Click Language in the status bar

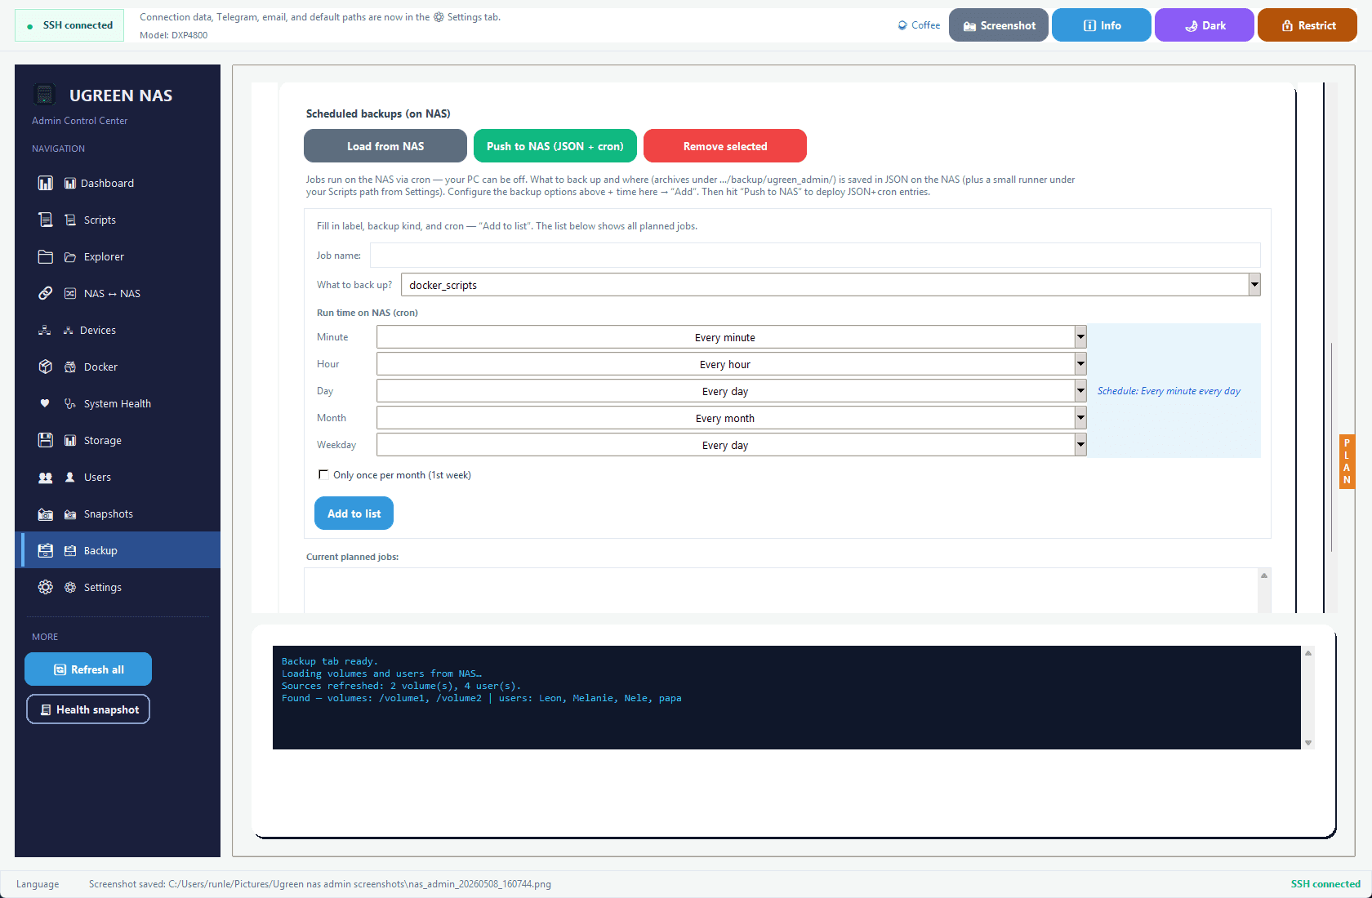click(x=38, y=884)
